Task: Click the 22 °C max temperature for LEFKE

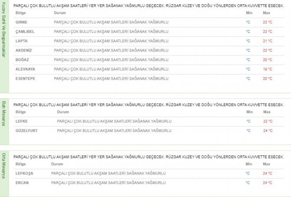Action: coord(267,121)
